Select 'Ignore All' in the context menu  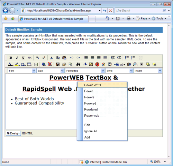tap(102, 131)
